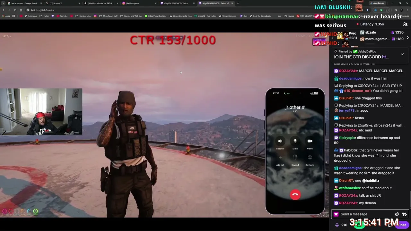Send message with the purple Chat button
Screen dimensions: 411x231
402,225
